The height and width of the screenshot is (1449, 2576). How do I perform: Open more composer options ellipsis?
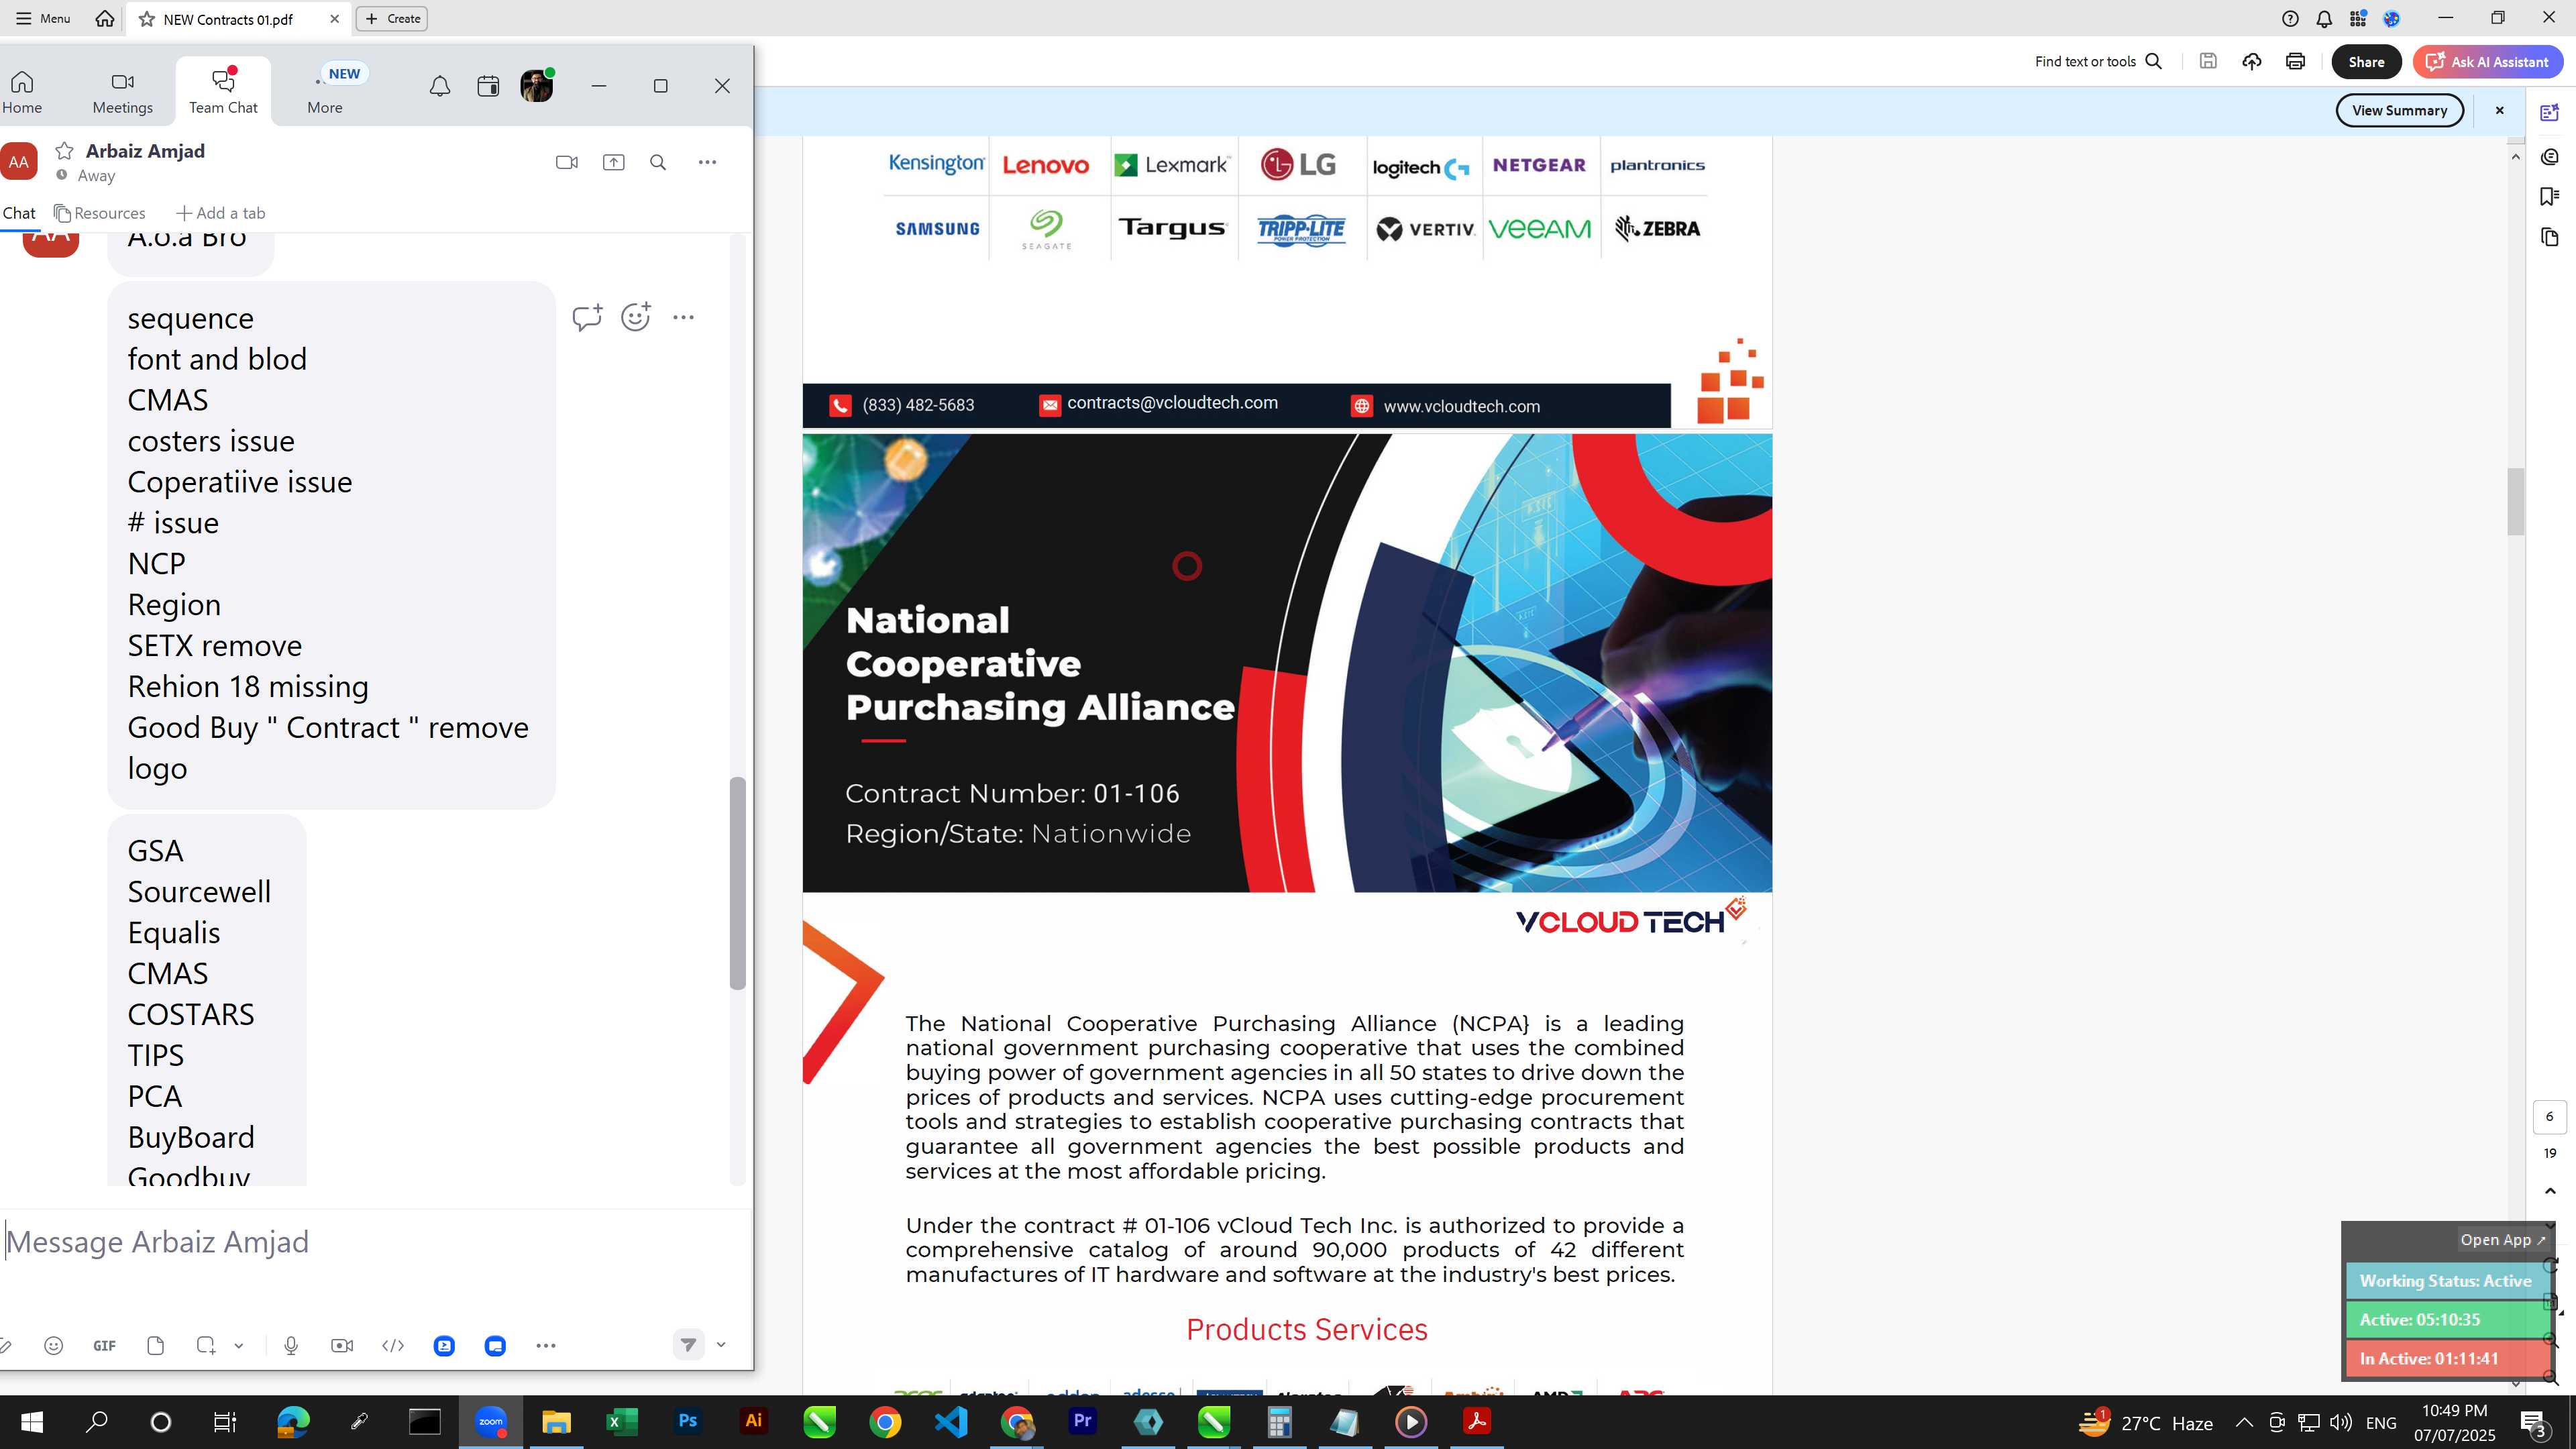pyautogui.click(x=546, y=1346)
